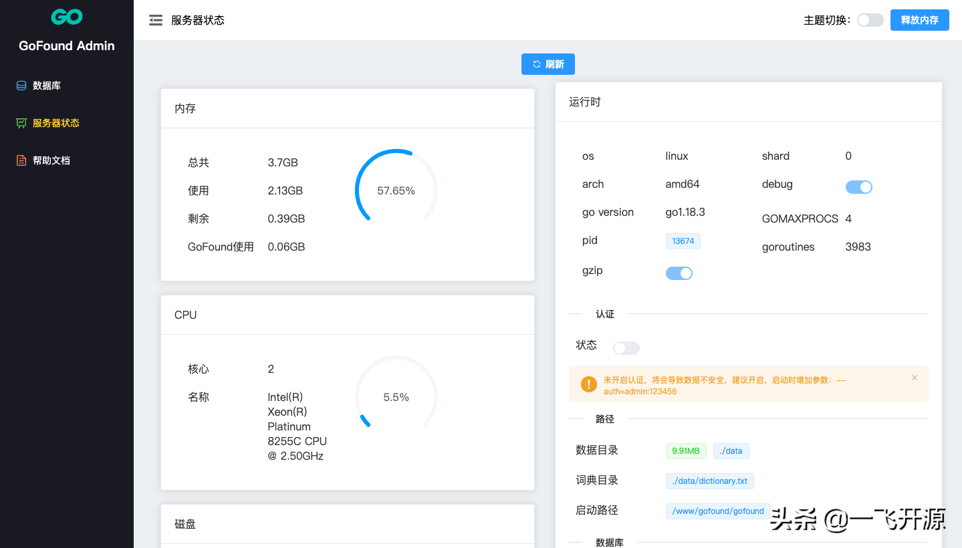Screen dimensions: 962x548
Task: Click the GO logo in the sidebar
Action: [x=67, y=17]
